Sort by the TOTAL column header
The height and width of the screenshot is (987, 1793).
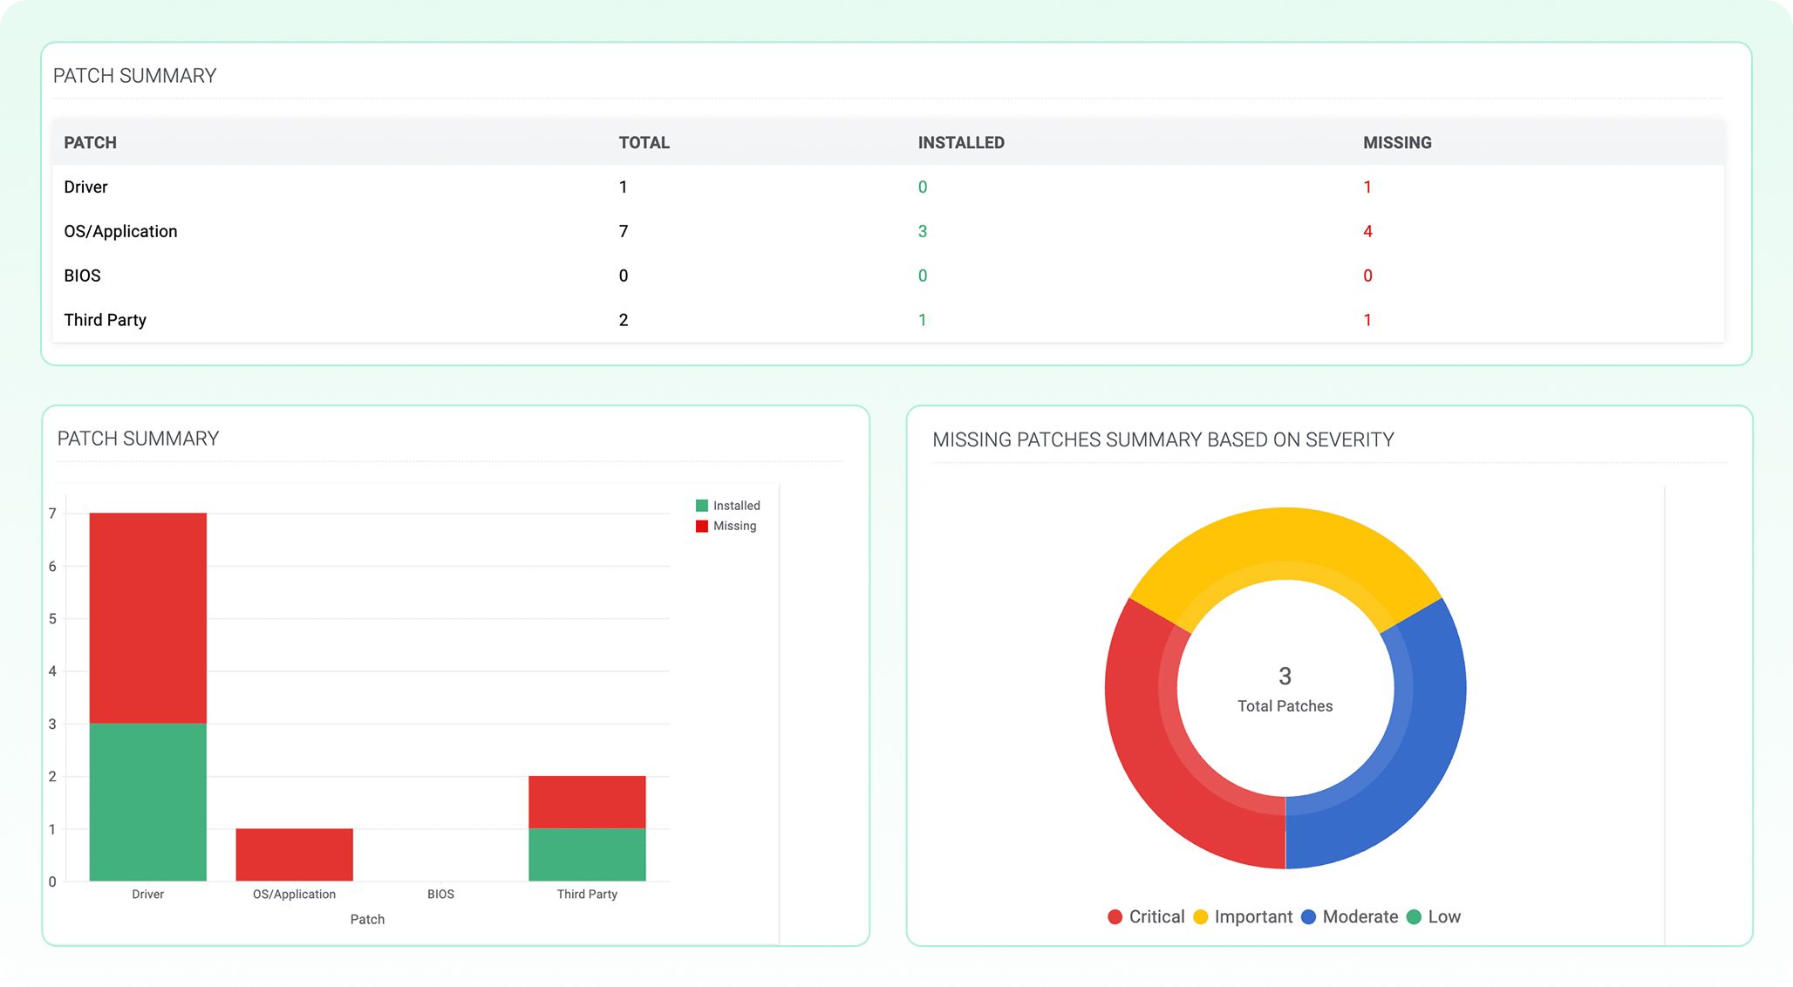click(x=644, y=142)
